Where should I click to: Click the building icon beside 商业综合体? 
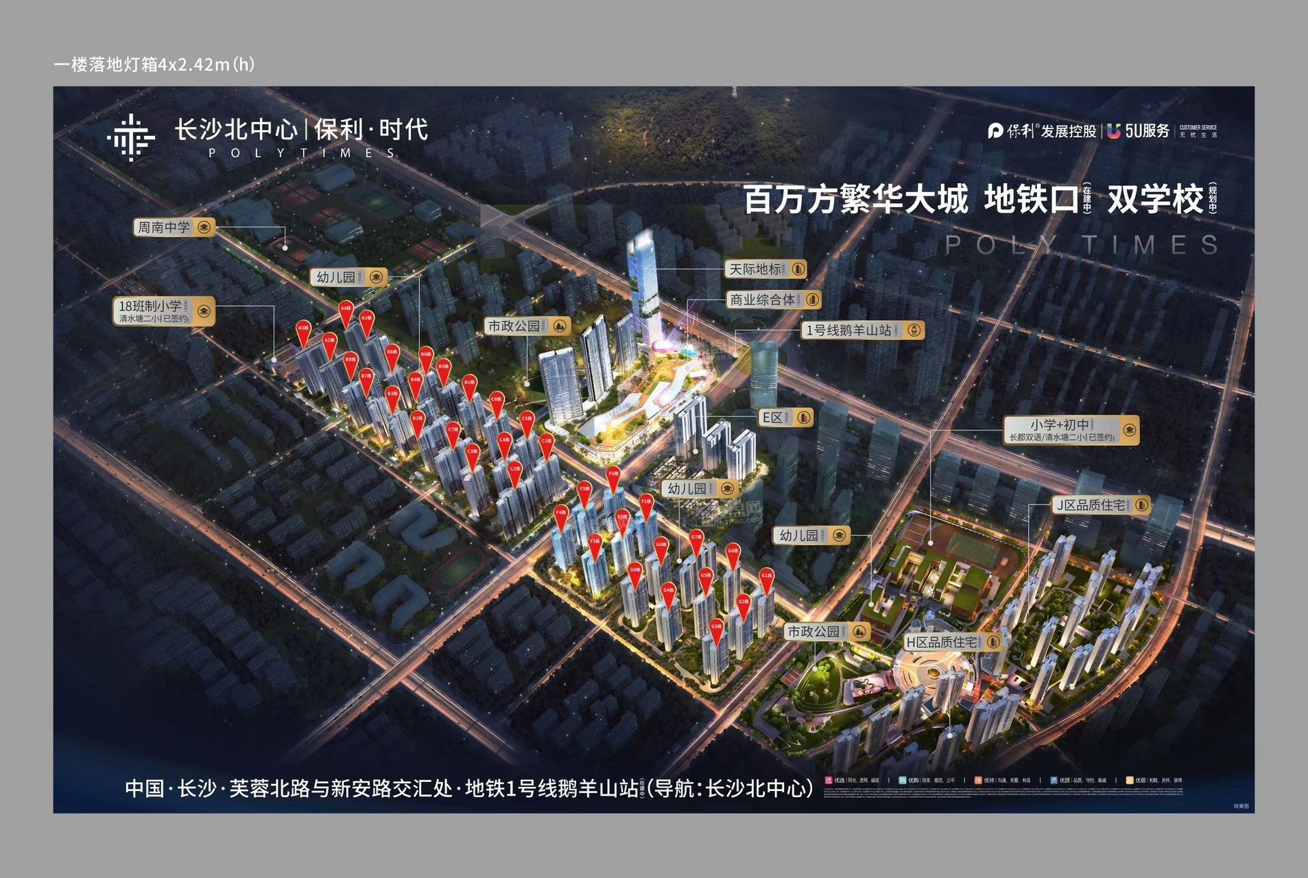click(813, 300)
